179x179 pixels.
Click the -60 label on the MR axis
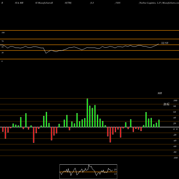175,146
